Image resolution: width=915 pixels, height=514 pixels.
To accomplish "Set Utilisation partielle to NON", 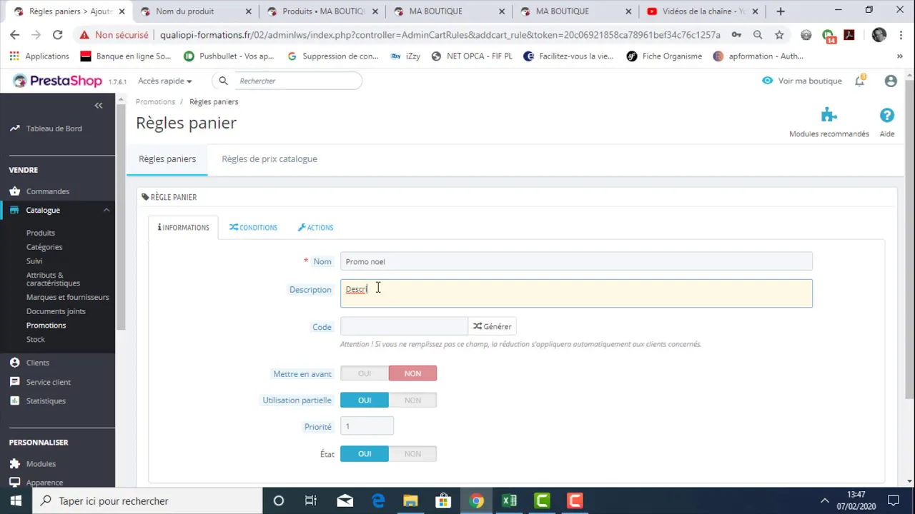I will (412, 400).
